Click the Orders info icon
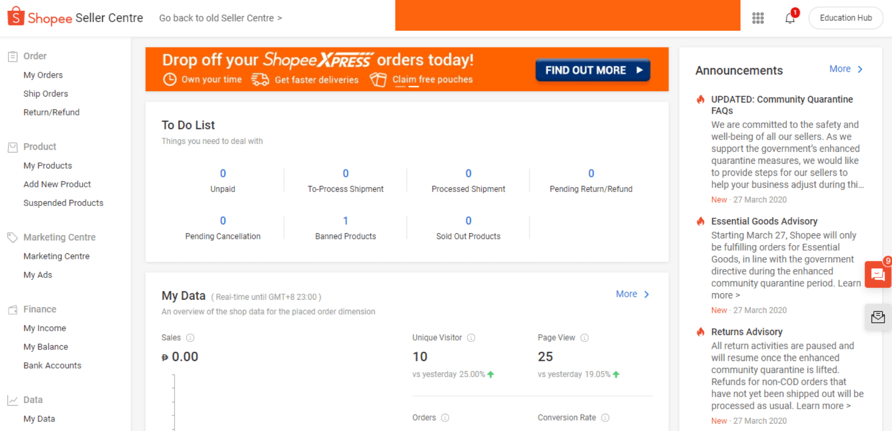 tap(445, 418)
